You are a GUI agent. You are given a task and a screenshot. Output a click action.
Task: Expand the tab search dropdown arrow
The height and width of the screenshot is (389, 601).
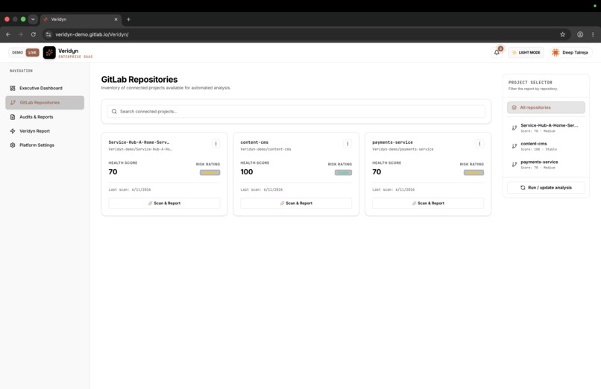tap(33, 19)
